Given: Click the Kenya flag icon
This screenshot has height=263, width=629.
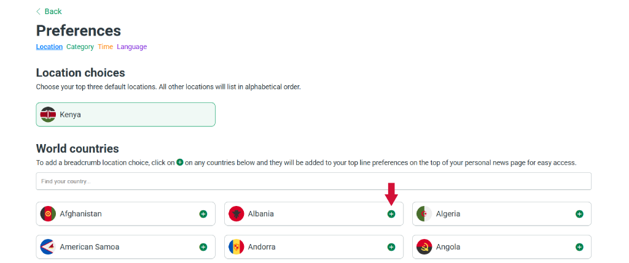Looking at the screenshot, I should click(48, 115).
